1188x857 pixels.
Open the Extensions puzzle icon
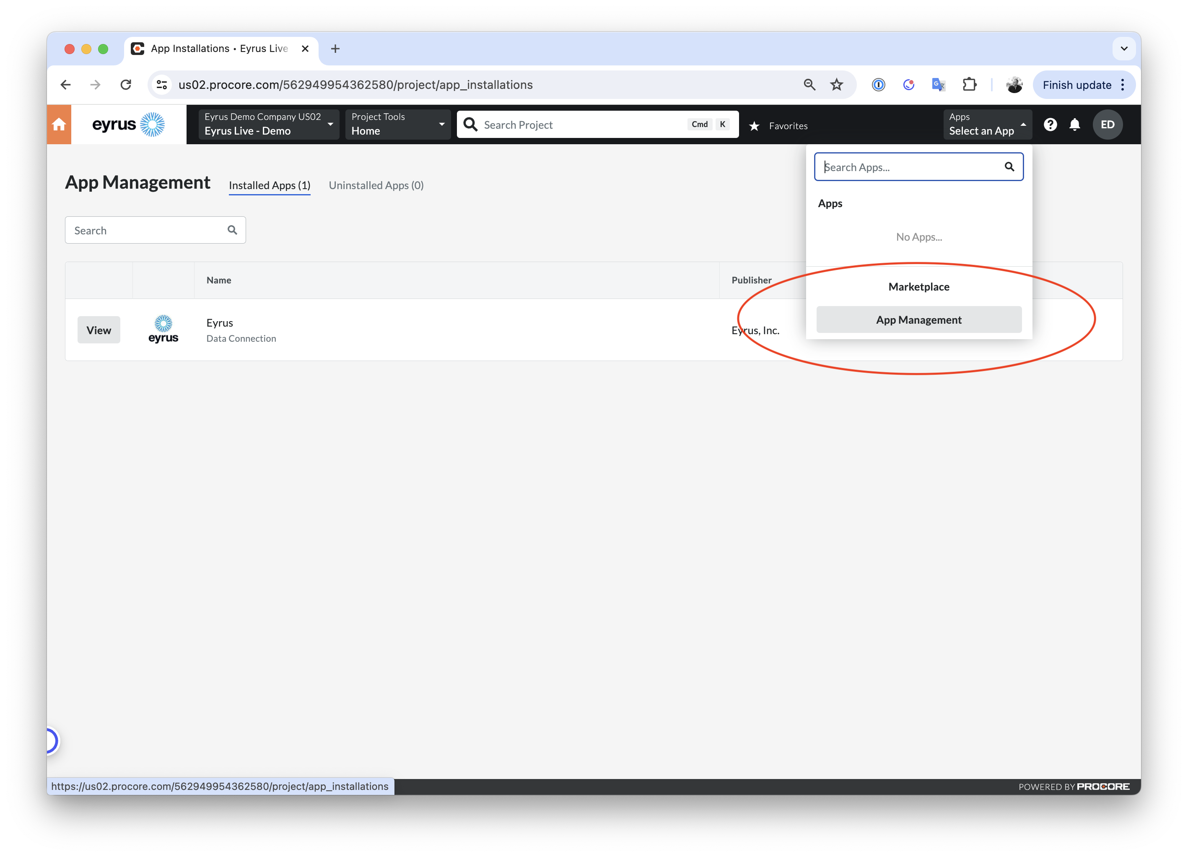[x=970, y=85]
